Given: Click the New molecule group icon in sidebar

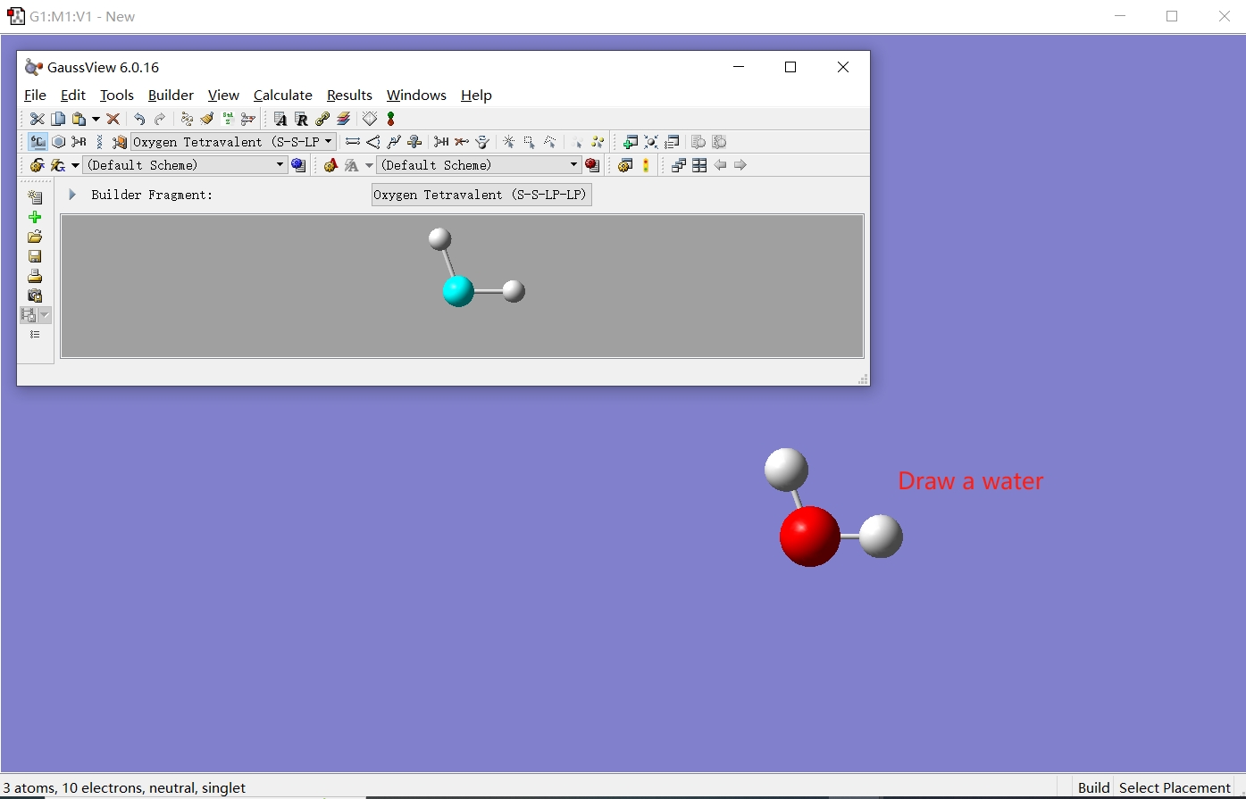Looking at the screenshot, I should [x=35, y=197].
